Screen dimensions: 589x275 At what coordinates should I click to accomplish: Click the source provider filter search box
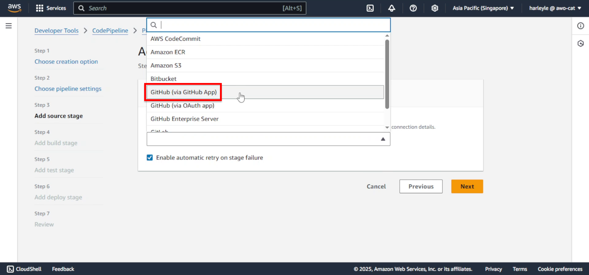tap(268, 25)
